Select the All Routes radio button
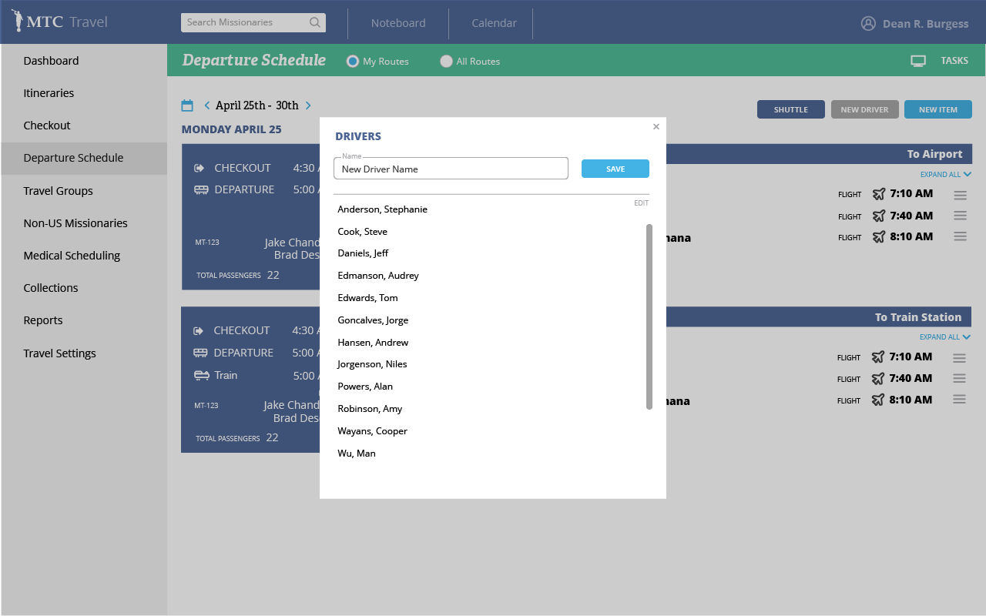Screen dimensions: 986x616 [x=446, y=62]
